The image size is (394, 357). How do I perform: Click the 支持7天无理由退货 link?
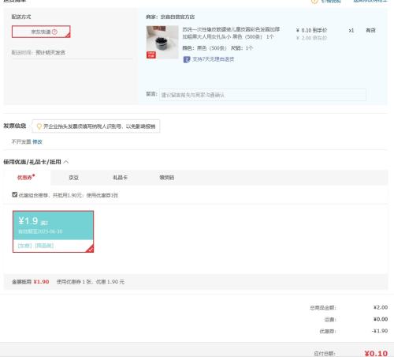213,59
